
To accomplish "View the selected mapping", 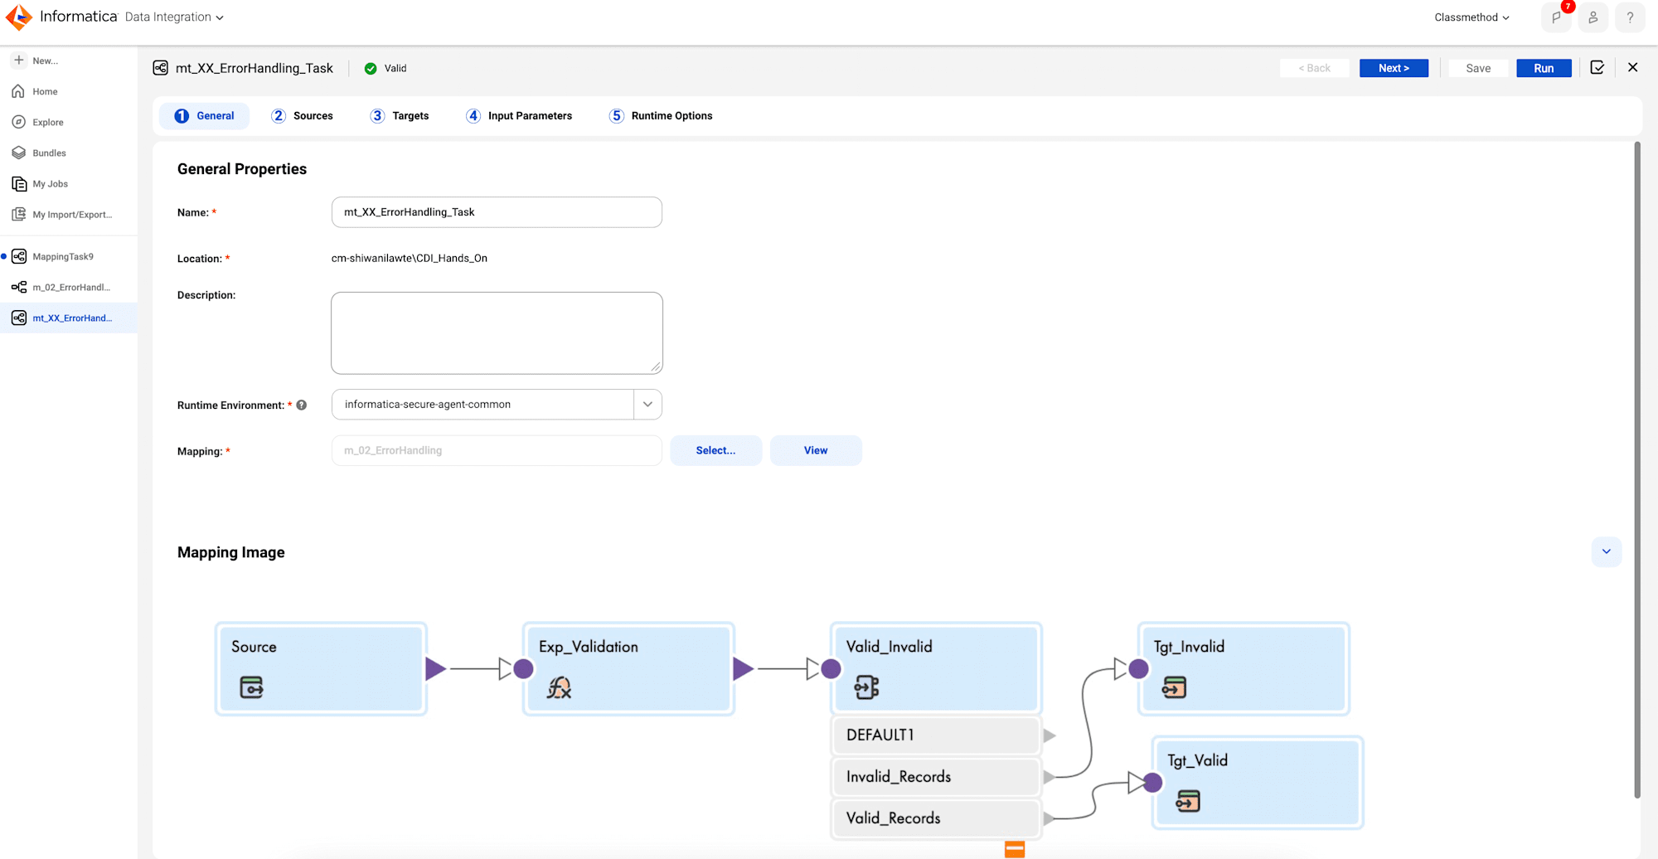I will click(816, 450).
